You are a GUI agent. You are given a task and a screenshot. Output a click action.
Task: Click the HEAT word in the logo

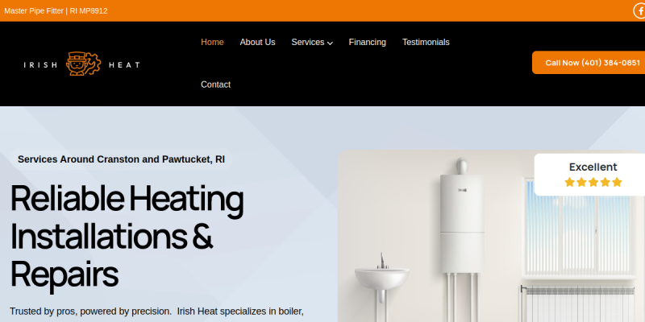click(124, 65)
